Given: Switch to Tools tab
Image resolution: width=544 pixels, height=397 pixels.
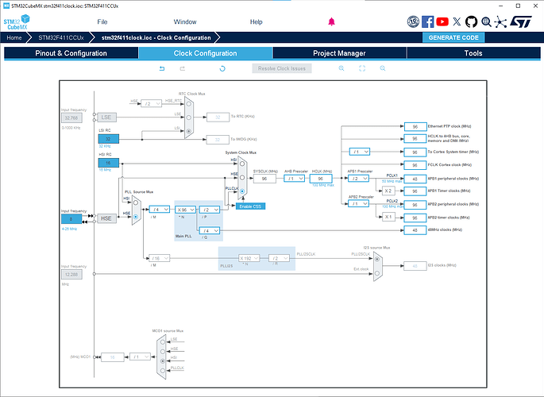Looking at the screenshot, I should (473, 53).
